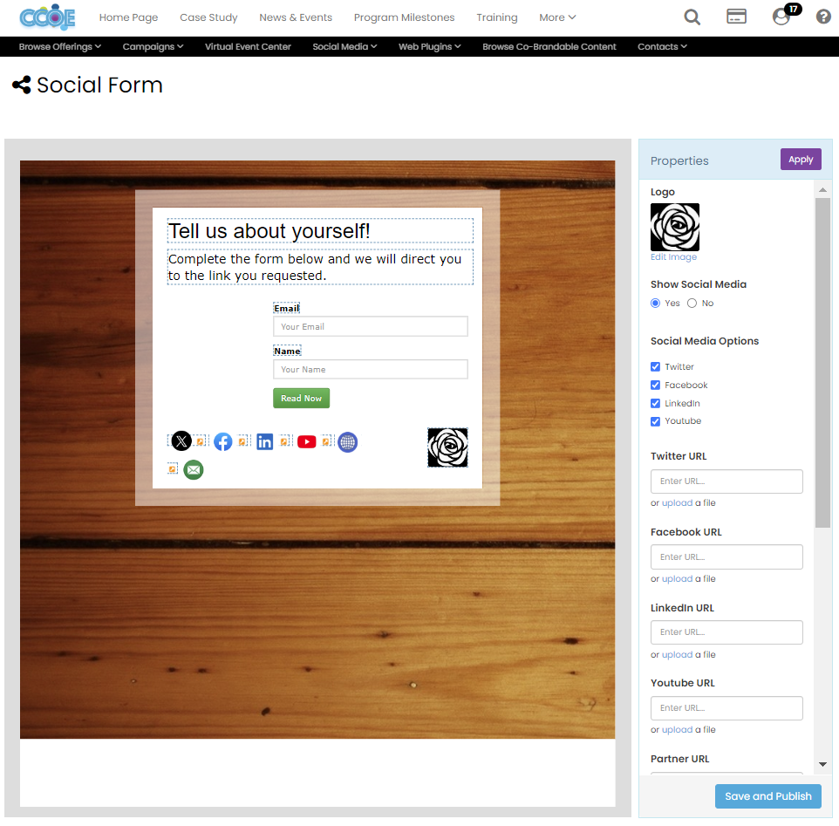Click the small edit marker after X icon
This screenshot has height=826, width=839.
pos(201,441)
